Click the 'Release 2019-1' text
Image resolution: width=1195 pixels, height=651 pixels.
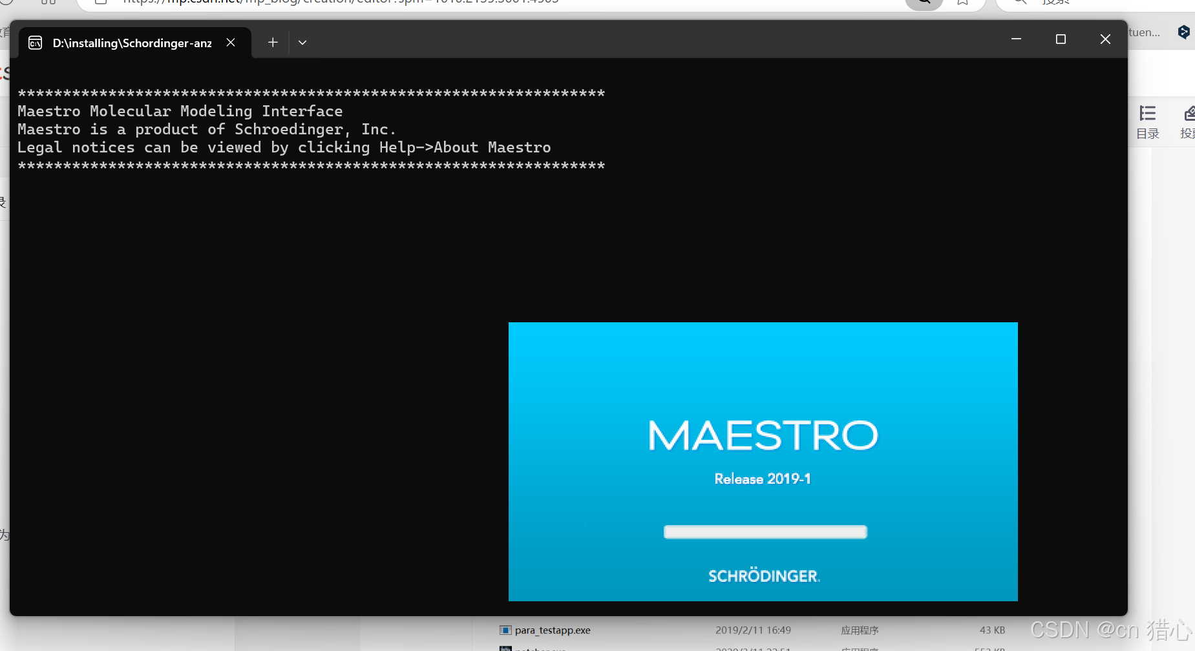pyautogui.click(x=763, y=479)
